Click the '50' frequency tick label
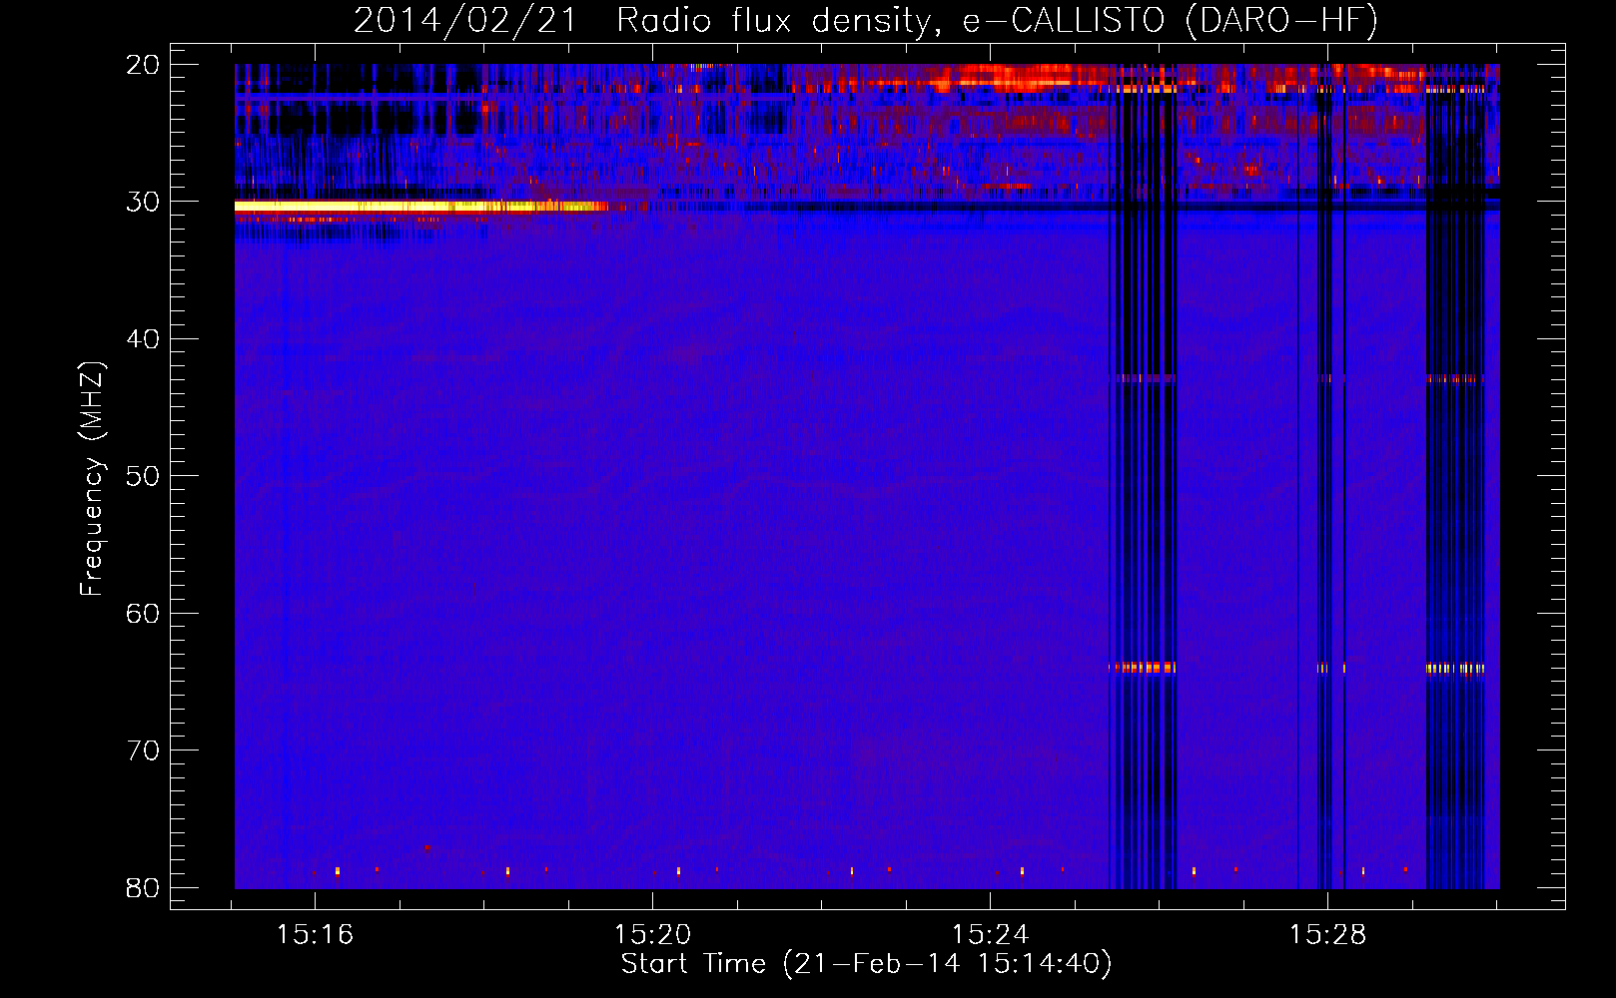The width and height of the screenshot is (1616, 998). (143, 476)
